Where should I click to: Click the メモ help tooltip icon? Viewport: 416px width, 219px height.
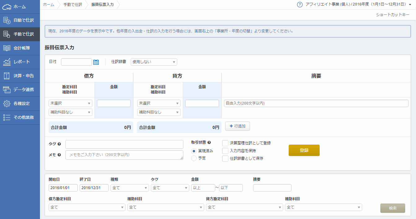(59, 155)
